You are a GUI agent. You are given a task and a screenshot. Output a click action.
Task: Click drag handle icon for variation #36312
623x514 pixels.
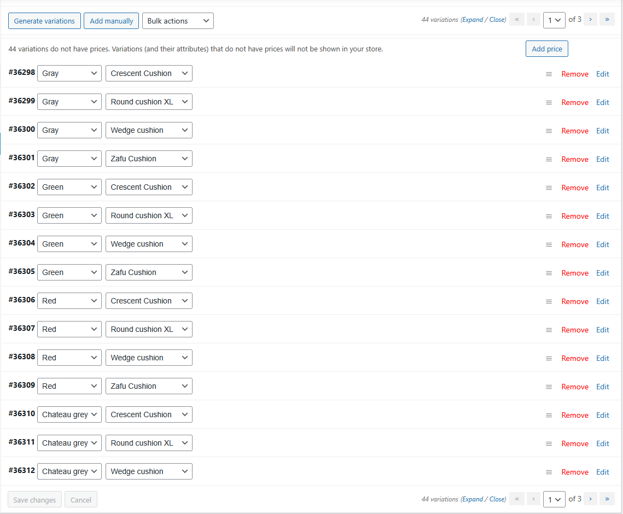point(549,472)
